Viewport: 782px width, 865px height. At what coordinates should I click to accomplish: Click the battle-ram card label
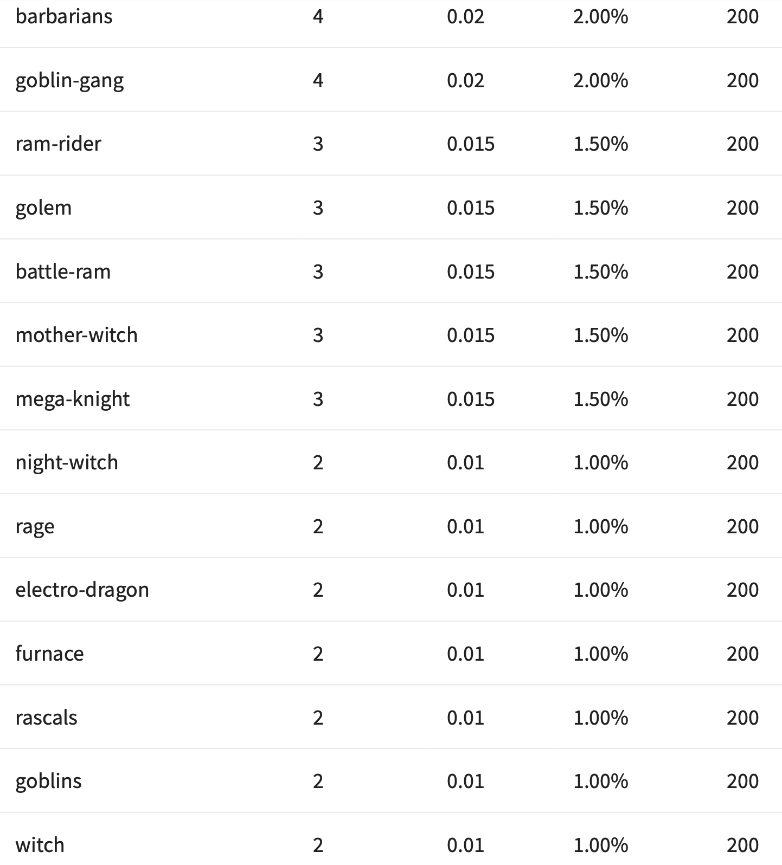[x=63, y=271]
